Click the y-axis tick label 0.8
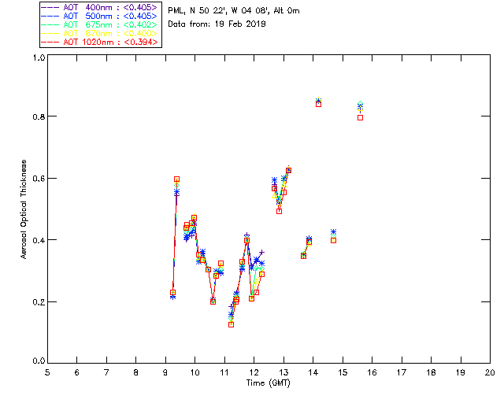The height and width of the screenshot is (403, 504). point(37,116)
